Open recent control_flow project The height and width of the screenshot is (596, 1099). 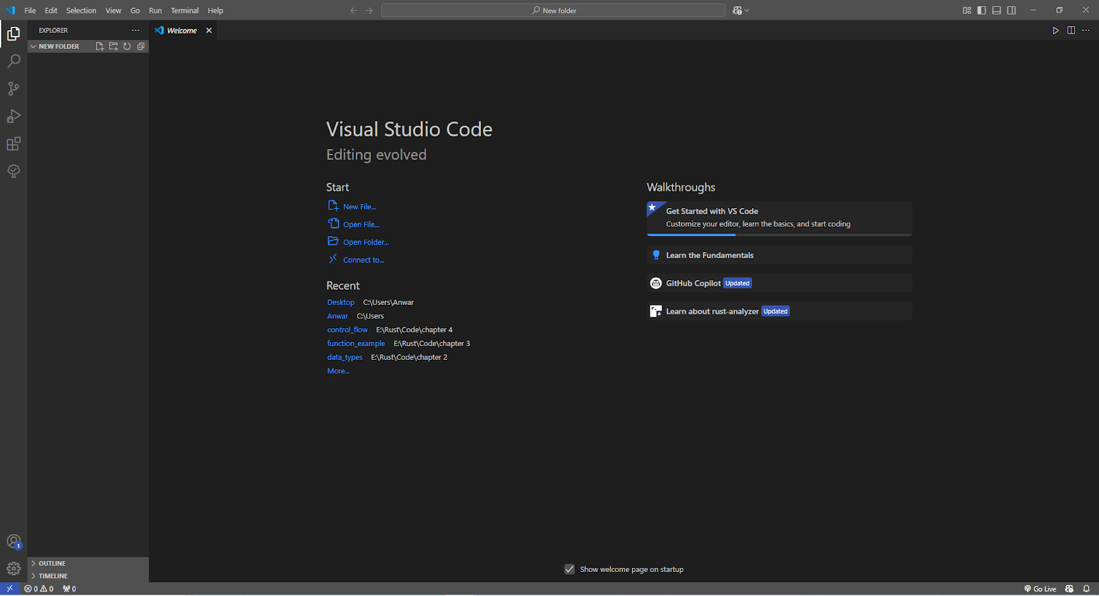pos(347,330)
